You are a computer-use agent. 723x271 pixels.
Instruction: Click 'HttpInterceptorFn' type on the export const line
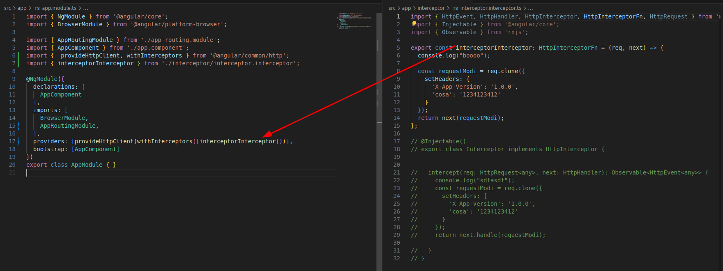point(568,48)
